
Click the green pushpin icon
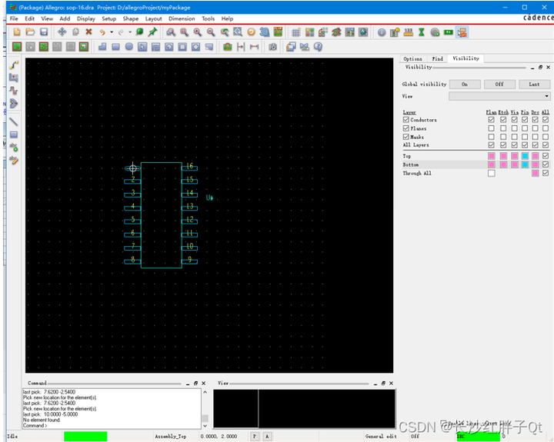(x=152, y=32)
